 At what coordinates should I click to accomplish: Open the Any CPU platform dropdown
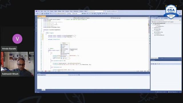coord(77,13)
